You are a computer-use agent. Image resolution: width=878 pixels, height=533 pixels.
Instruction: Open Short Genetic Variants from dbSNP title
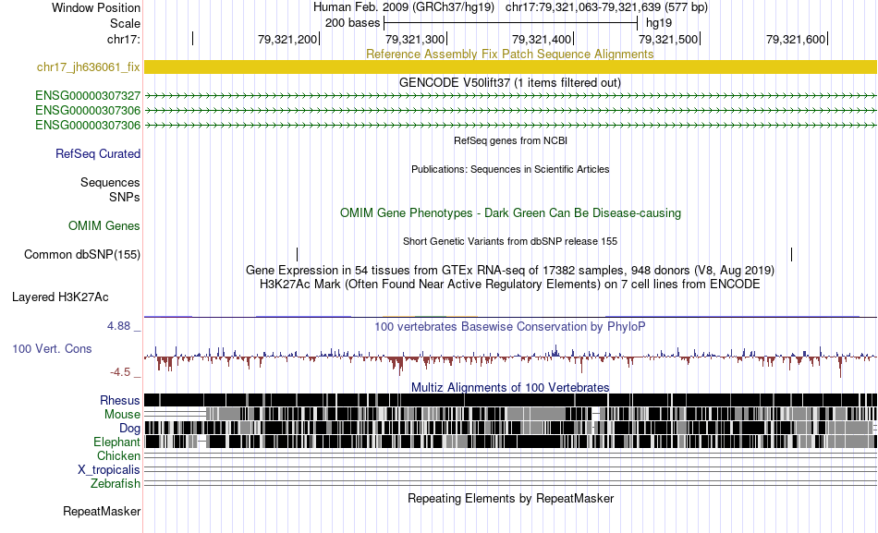point(510,241)
